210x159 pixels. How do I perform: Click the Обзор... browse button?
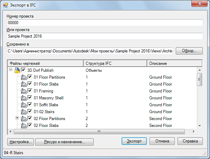[x=189, y=51]
